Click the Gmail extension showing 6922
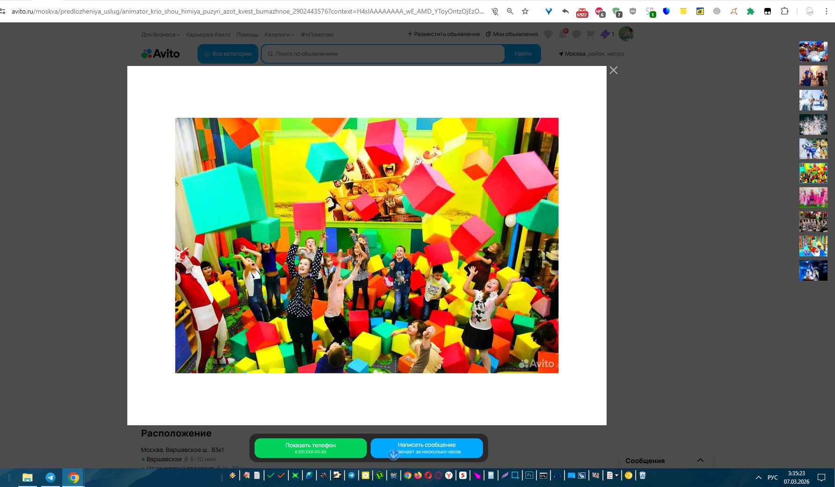Viewport: 835px width, 487px height. (x=582, y=12)
